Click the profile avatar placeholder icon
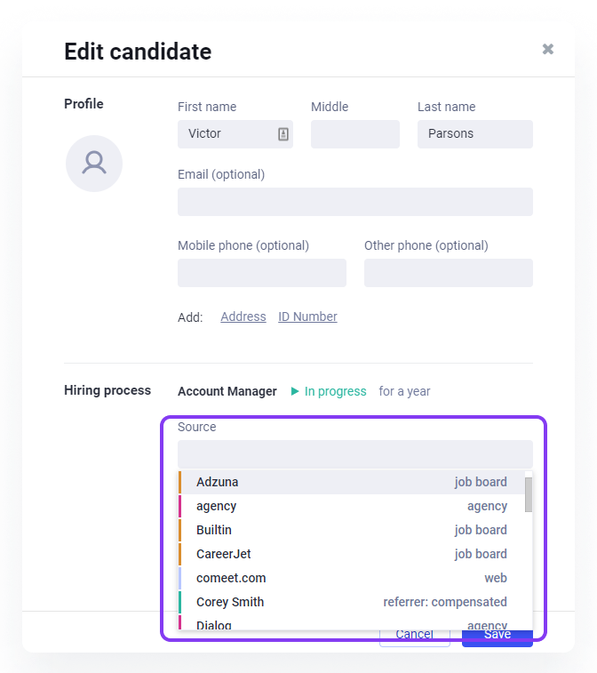Image resolution: width=597 pixels, height=673 pixels. [x=94, y=163]
